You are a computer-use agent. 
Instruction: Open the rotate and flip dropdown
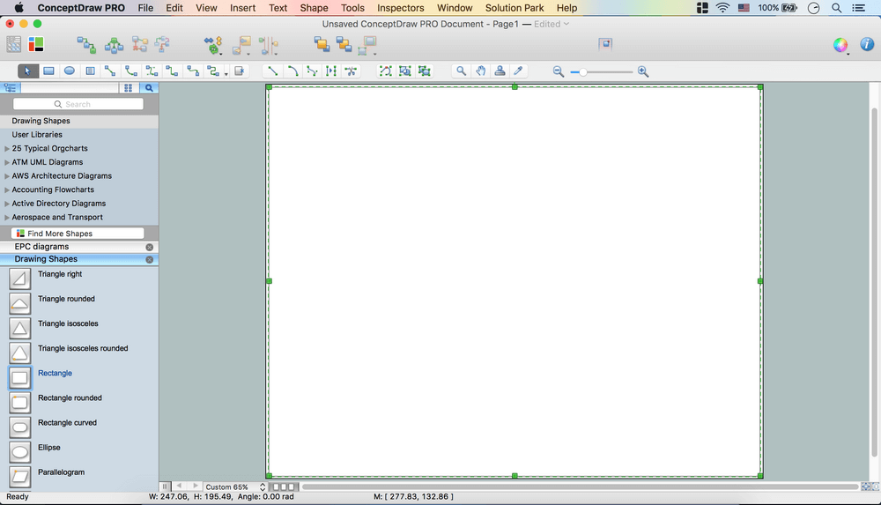(213, 46)
